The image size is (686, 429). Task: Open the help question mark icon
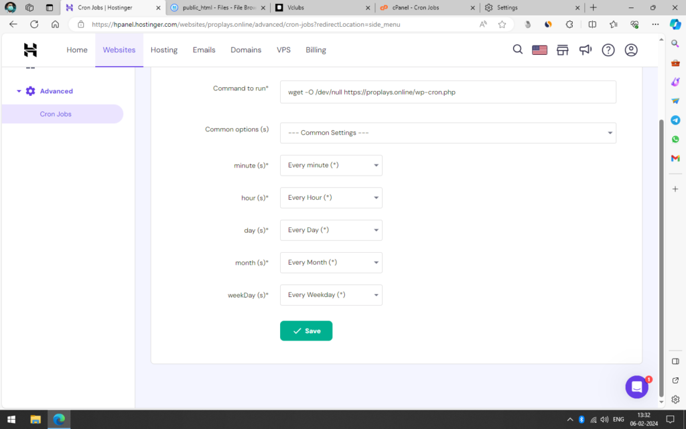608,50
